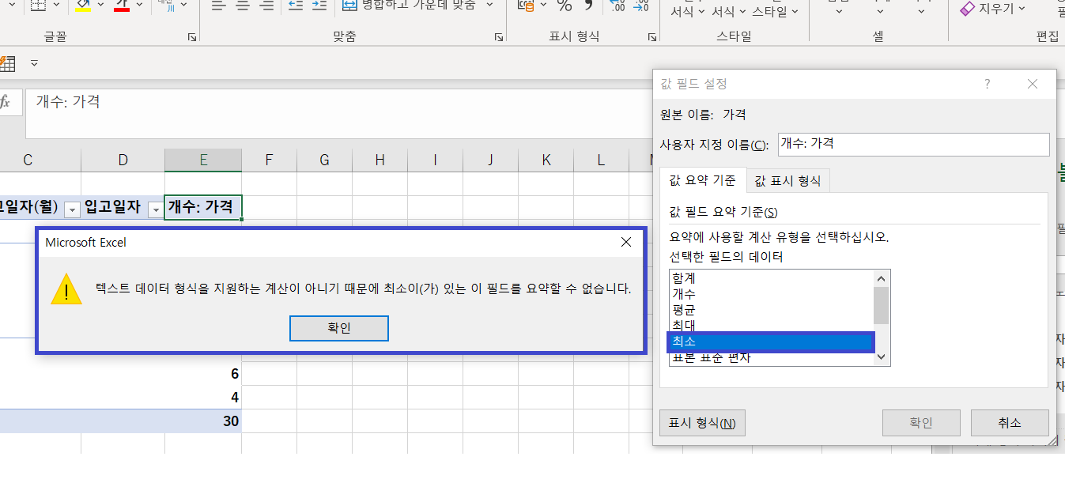Viewport: 1065px width, 498px height.
Task: Click the percent style icon
Action: (565, 6)
